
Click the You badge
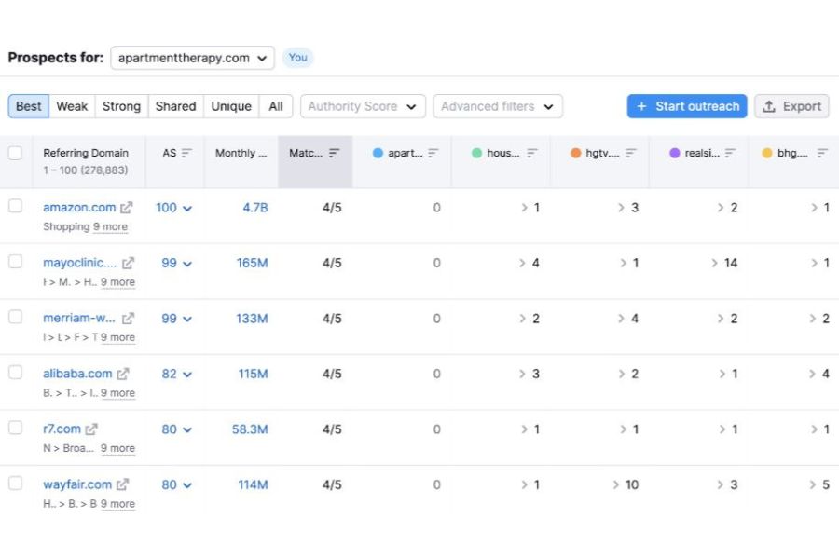click(298, 58)
